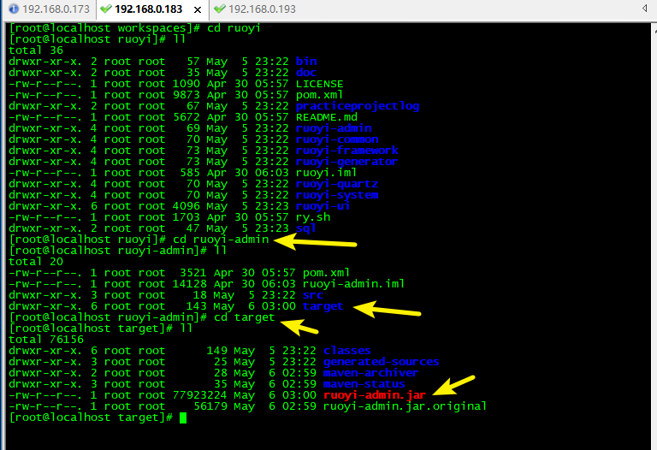
Task: Click the 'README.md' file name
Action: coord(327,117)
